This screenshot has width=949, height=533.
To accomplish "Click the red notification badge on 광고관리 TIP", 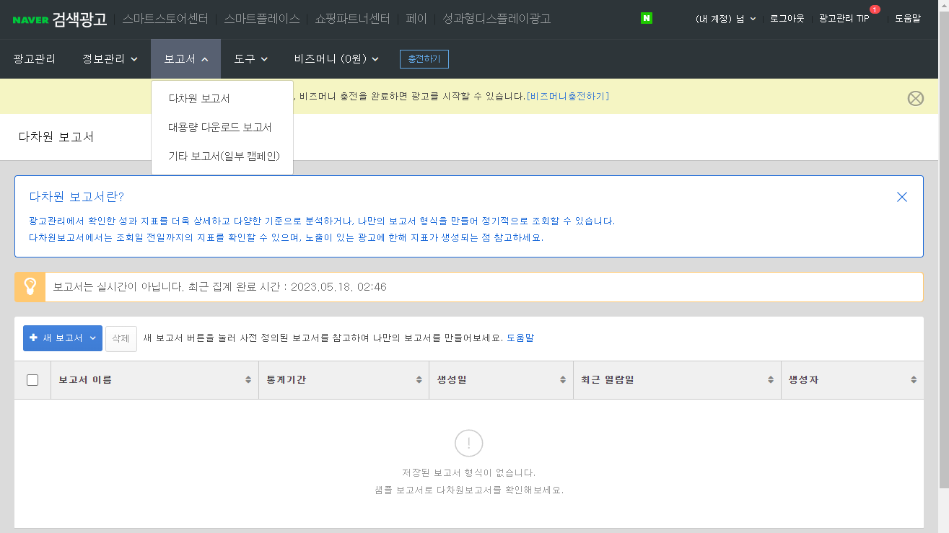I will click(875, 9).
